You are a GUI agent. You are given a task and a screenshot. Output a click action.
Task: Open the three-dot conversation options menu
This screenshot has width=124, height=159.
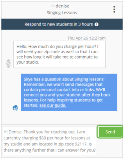coord(114,9)
